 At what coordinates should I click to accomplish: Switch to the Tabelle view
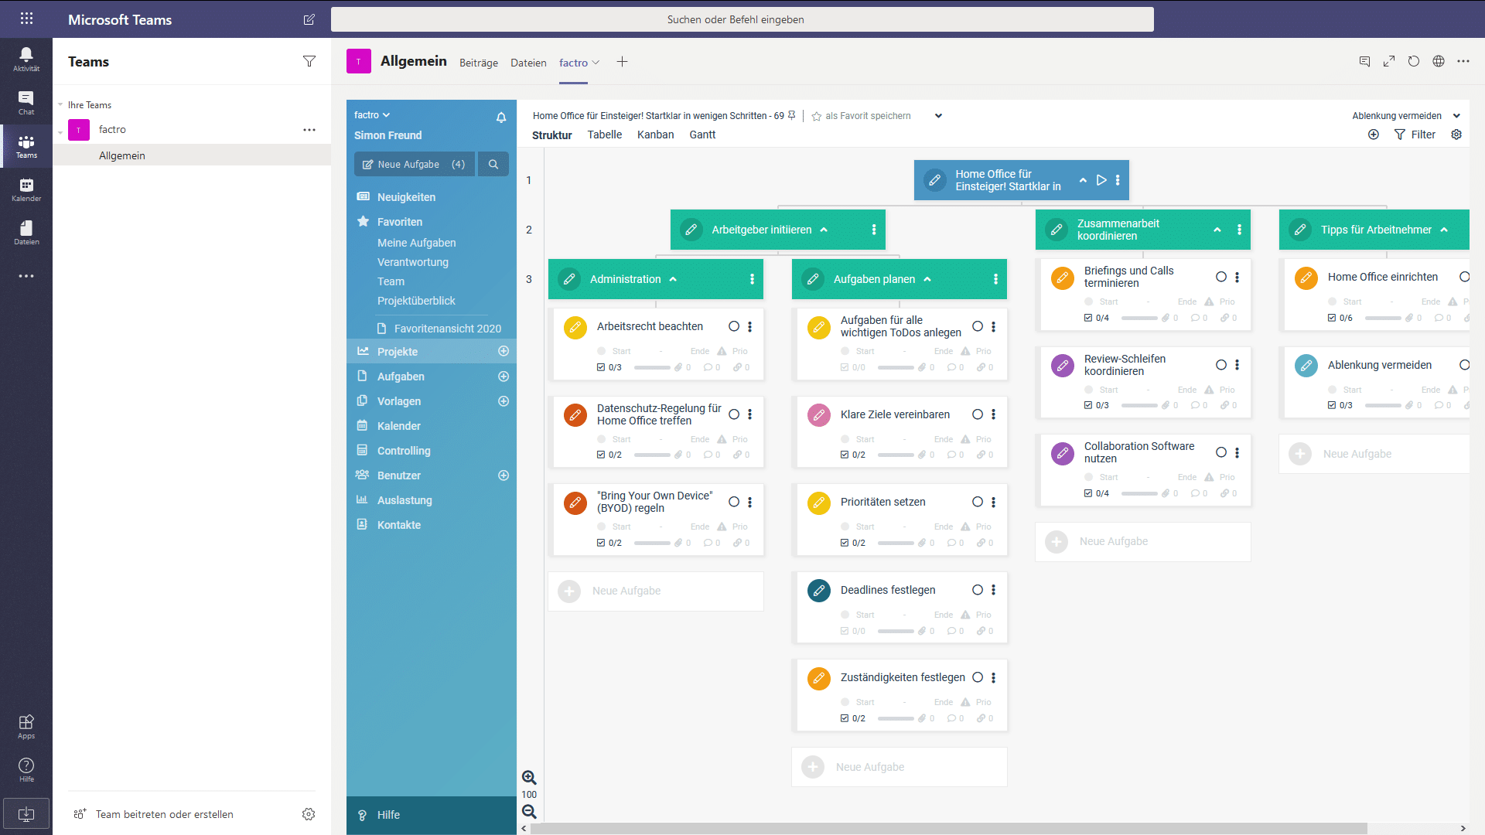click(x=604, y=135)
